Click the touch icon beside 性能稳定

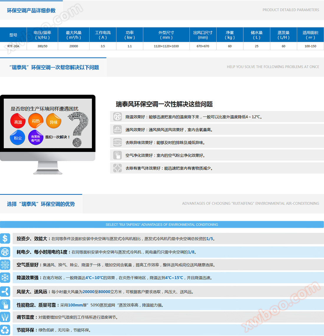click(5, 304)
